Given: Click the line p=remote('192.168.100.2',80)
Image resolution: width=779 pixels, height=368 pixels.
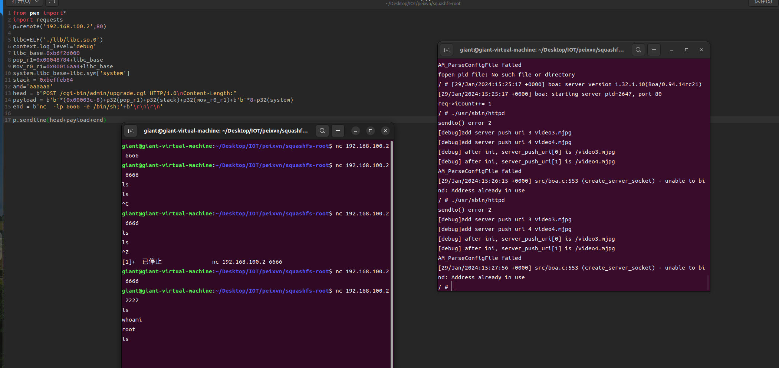Looking at the screenshot, I should click(60, 26).
